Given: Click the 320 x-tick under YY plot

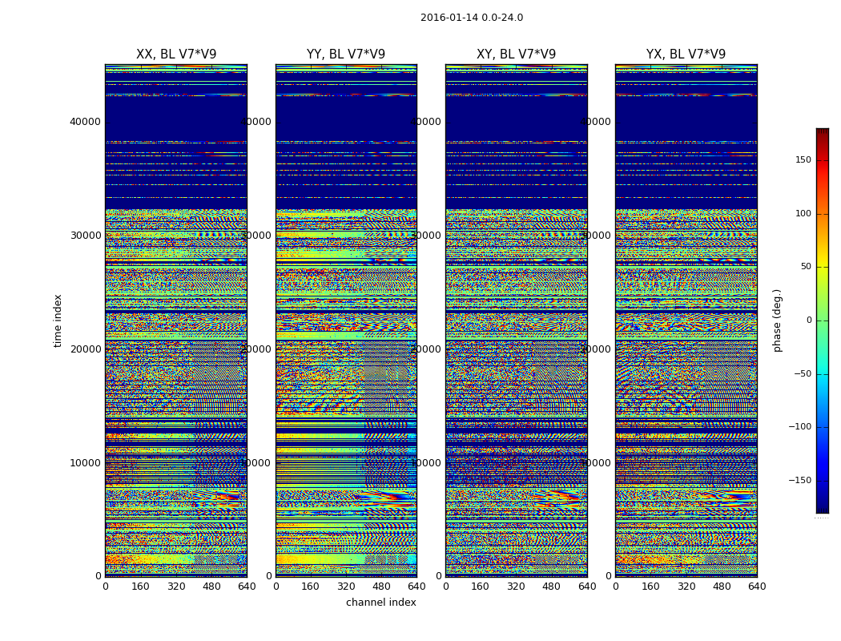Looking at the screenshot, I should (x=346, y=587).
